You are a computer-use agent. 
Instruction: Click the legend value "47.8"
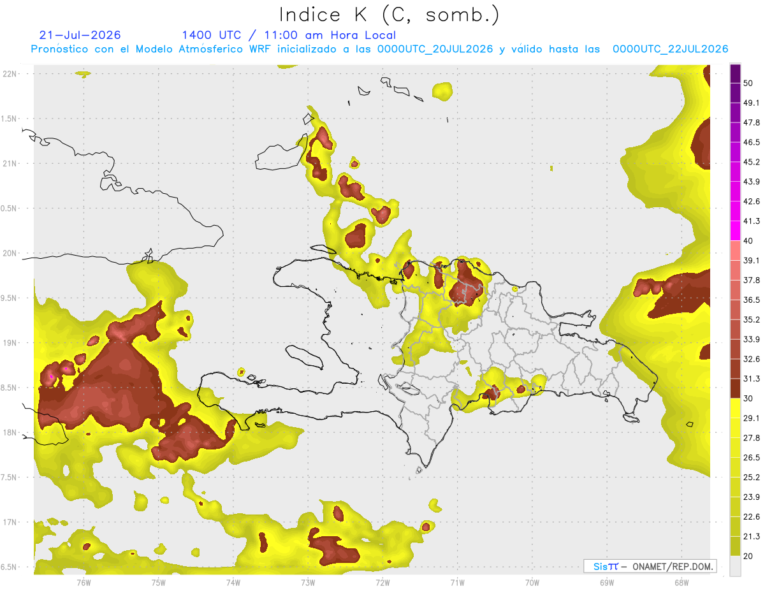click(751, 122)
